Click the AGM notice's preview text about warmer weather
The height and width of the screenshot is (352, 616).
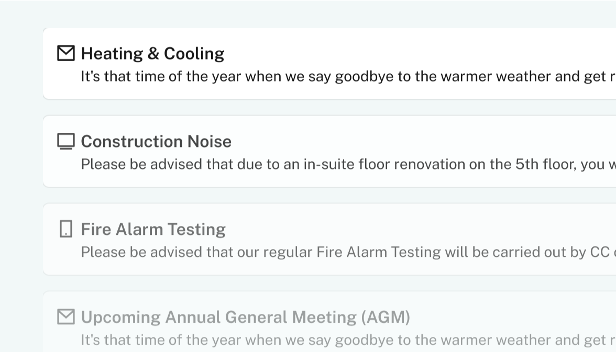click(346, 340)
